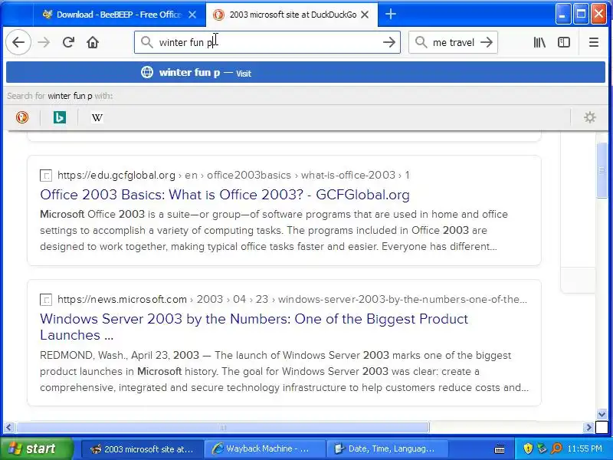This screenshot has width=613, height=460.
Task: Open search settings gear icon
Action: pos(589,117)
